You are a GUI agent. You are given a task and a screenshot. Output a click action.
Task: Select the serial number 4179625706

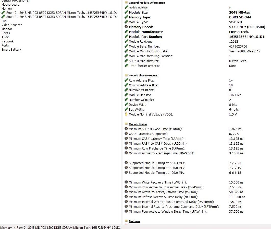(x=238, y=47)
